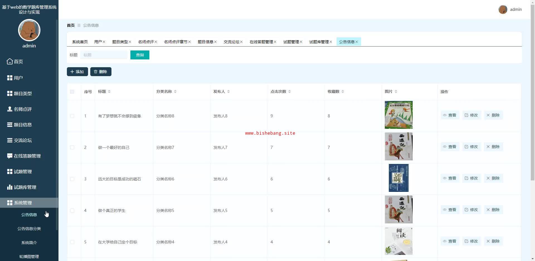535x261 pixels.
Task: Select the checkbox for row 3
Action: 72,179
